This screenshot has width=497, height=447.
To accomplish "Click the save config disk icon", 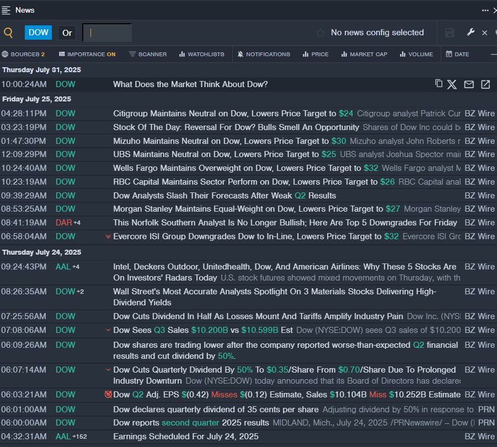I will [x=450, y=33].
